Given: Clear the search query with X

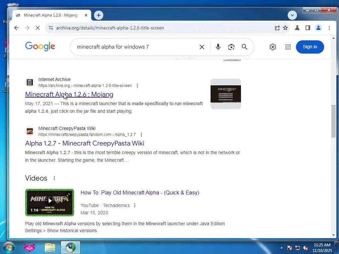Looking at the screenshot, I should coord(202,47).
